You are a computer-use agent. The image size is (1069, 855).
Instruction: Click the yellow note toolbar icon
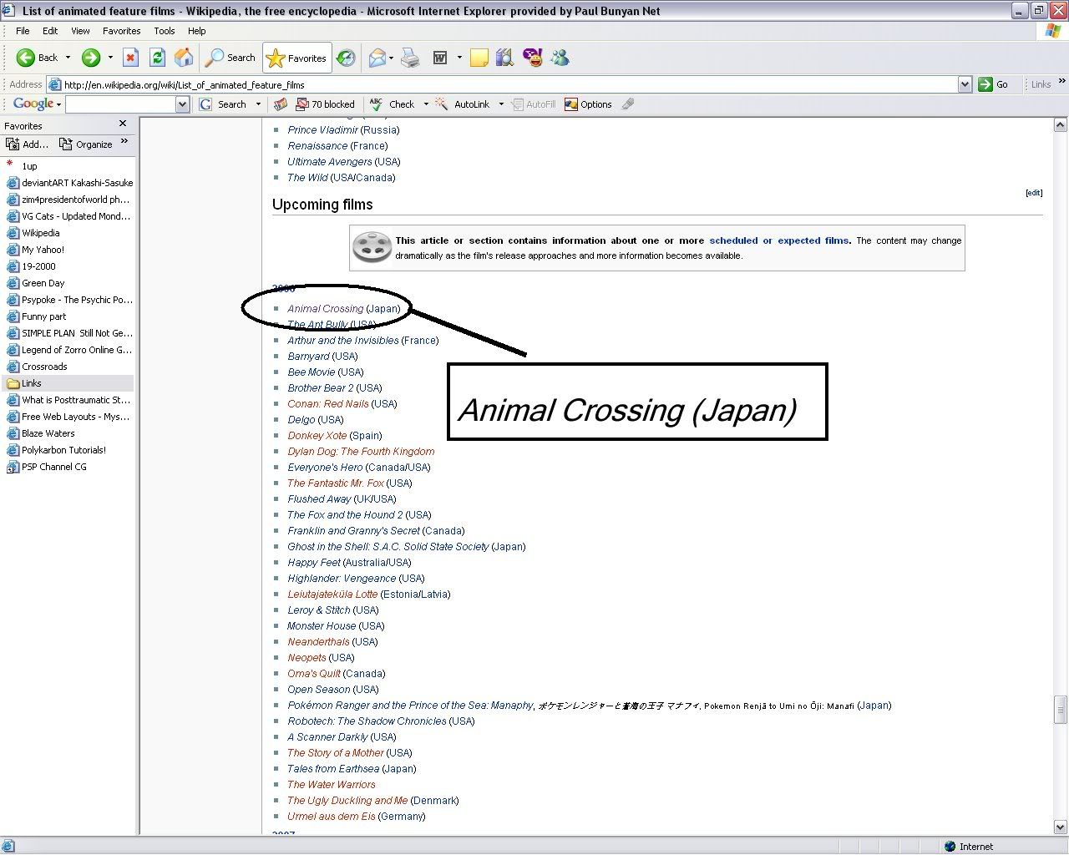(479, 58)
